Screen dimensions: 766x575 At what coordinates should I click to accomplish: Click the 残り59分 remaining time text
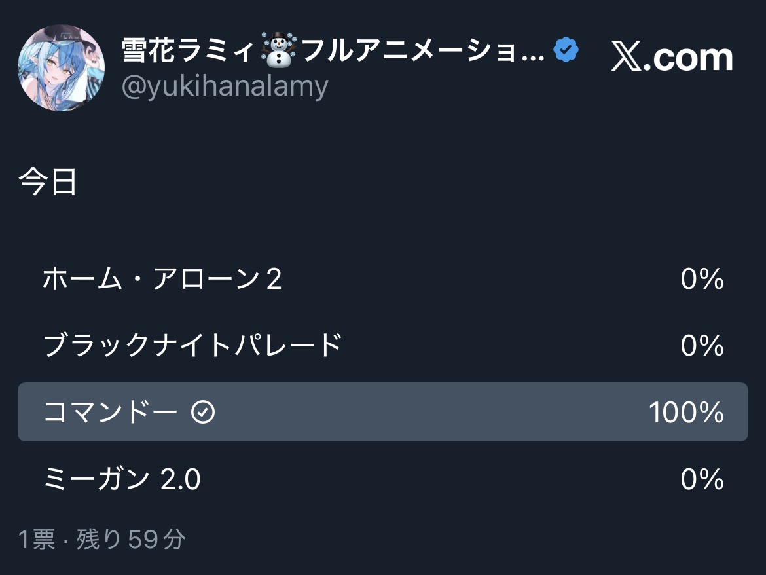coord(131,540)
